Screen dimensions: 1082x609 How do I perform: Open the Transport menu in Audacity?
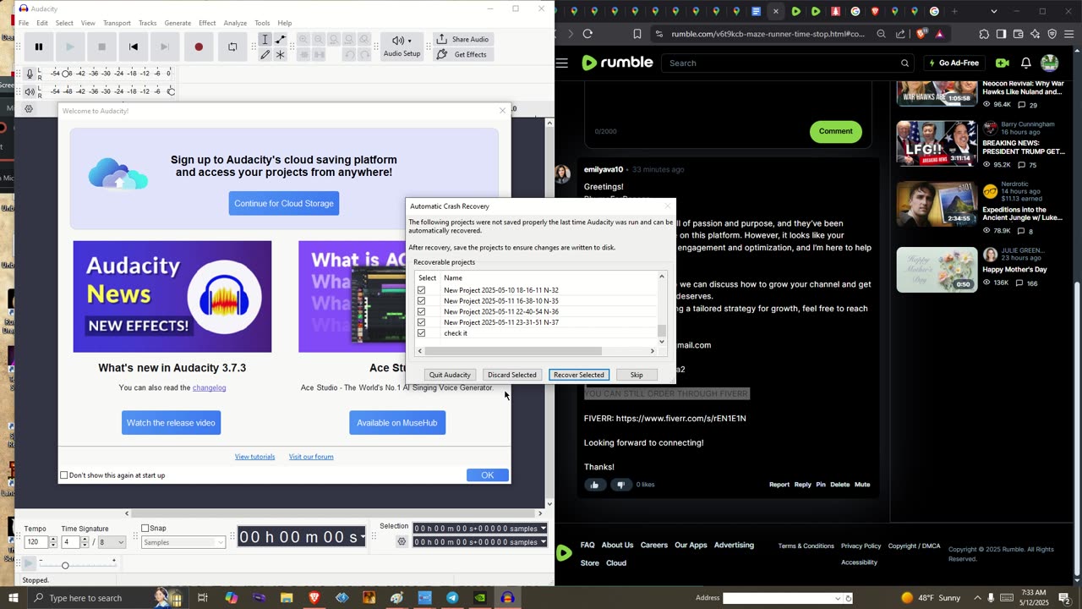point(117,23)
